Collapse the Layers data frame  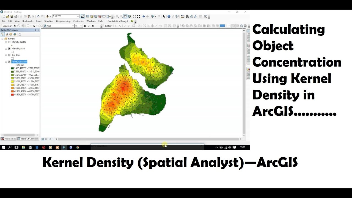click(2, 39)
